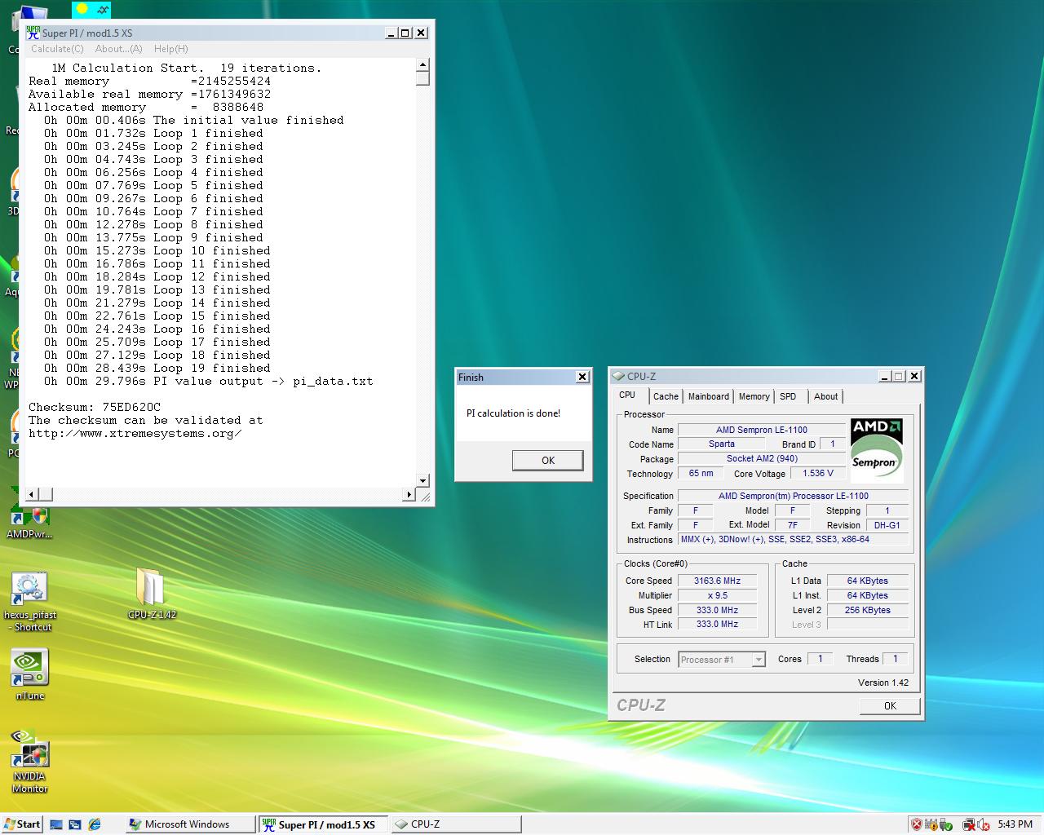Screen dimensions: 1044x835
Task: Click the Package value Socket AM2 (940)
Action: pyautogui.click(x=762, y=459)
